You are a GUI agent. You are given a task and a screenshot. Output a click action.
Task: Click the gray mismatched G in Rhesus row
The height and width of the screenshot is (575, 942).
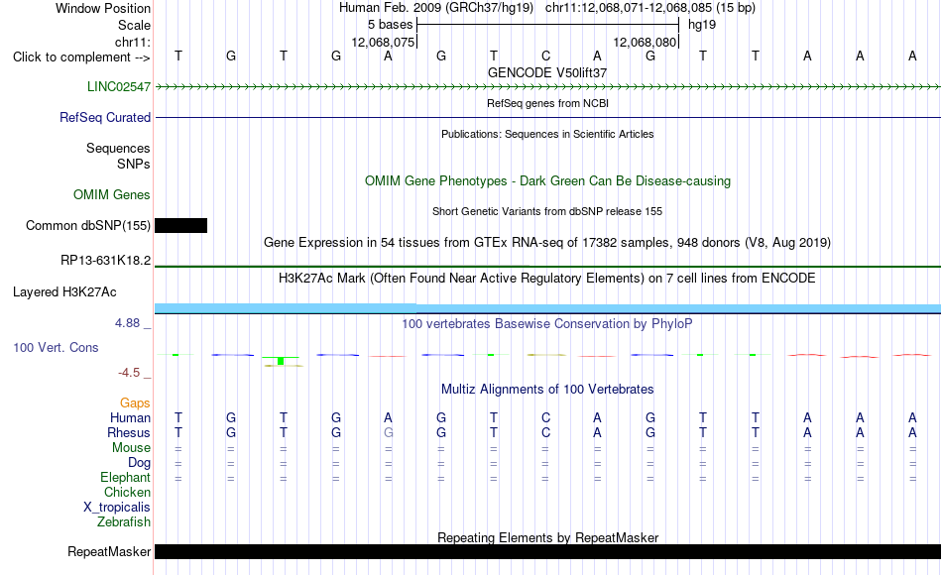click(388, 432)
